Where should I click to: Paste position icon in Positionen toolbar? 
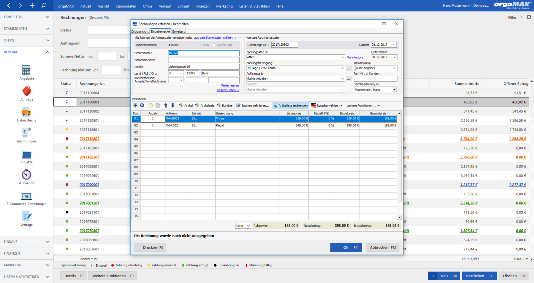coord(158,105)
